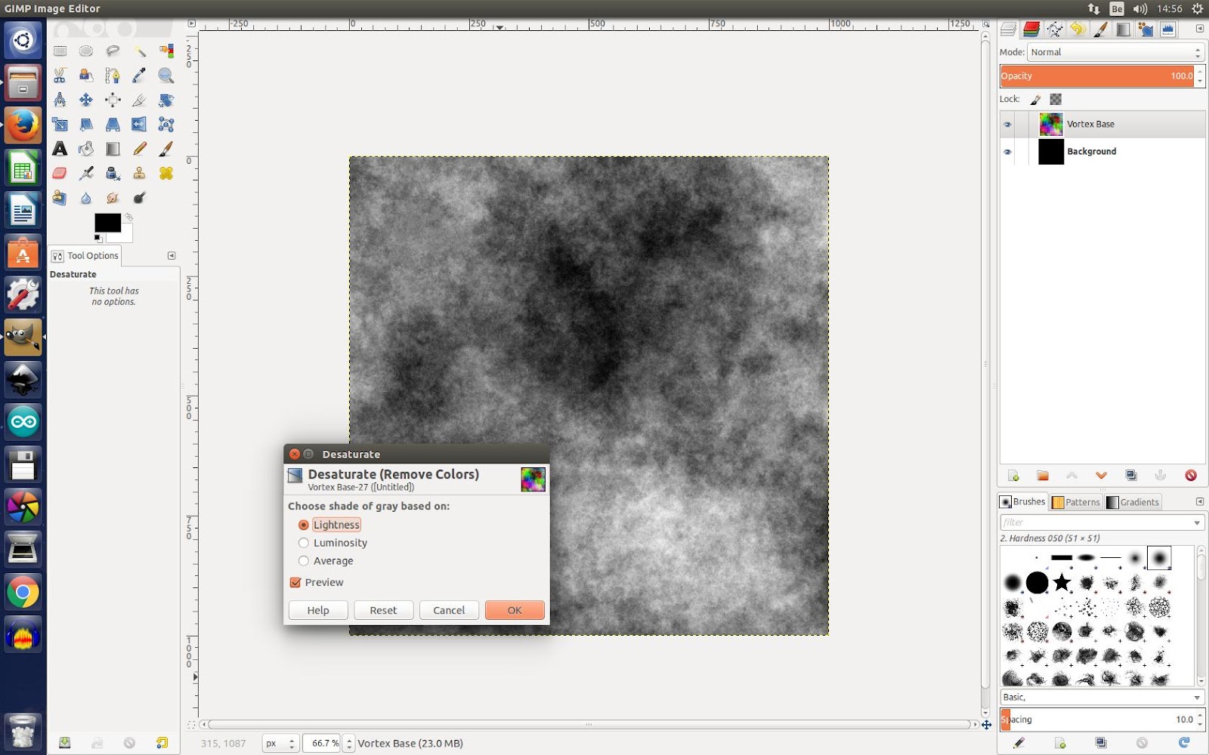Click Reset in the Desaturate dialog
The image size is (1209, 755).
(383, 610)
